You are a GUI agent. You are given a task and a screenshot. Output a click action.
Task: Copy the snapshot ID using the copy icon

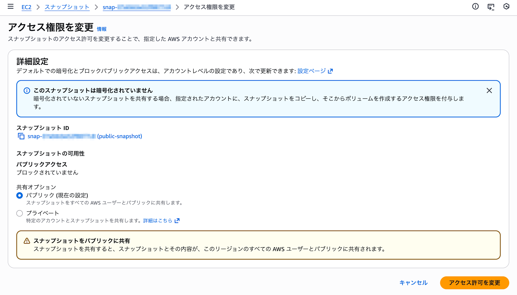click(21, 136)
